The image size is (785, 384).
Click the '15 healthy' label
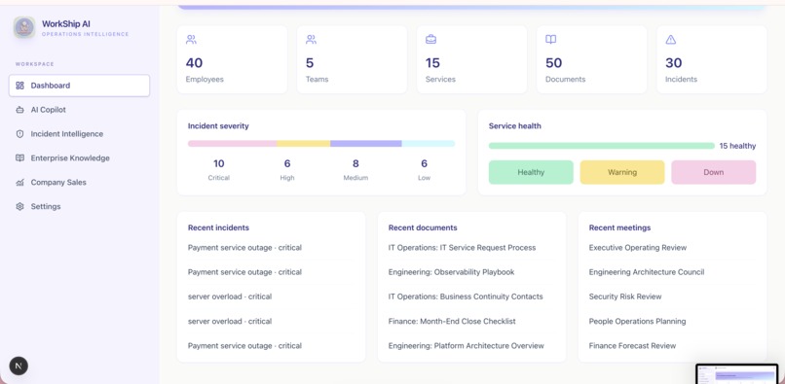click(737, 146)
